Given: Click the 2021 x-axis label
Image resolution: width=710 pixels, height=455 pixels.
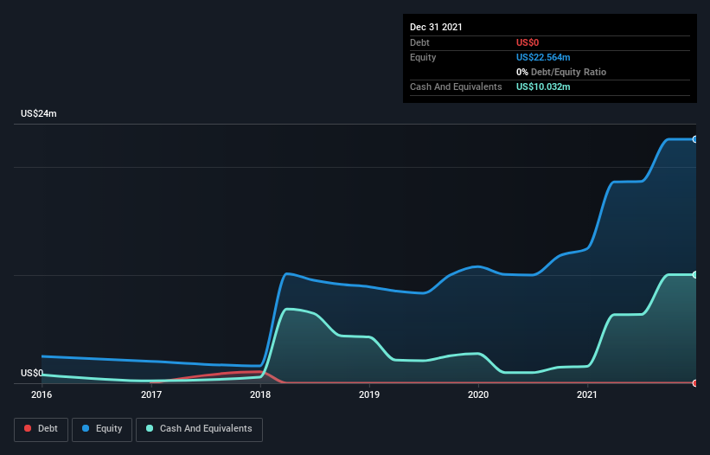Looking at the screenshot, I should (587, 394).
